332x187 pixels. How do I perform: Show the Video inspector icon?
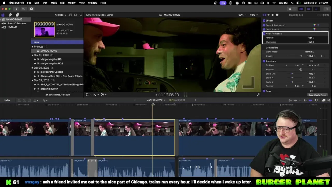(x=264, y=15)
